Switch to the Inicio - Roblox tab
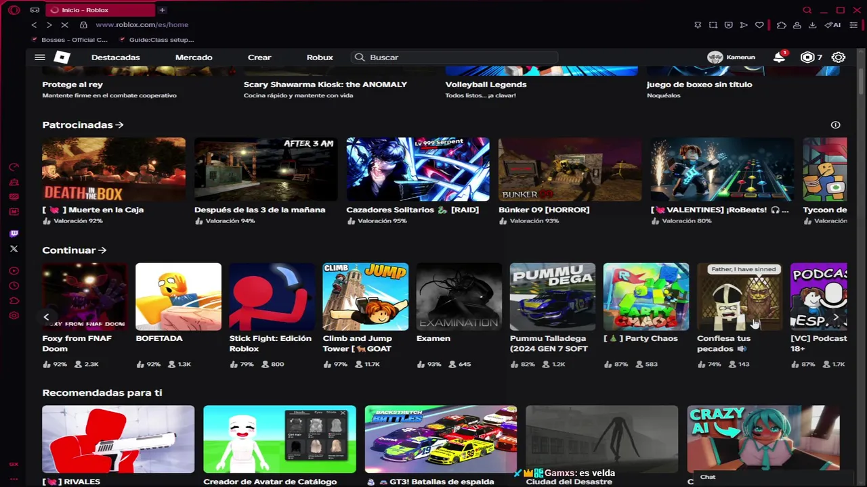Screen dimensions: 867x487 tap(100, 10)
